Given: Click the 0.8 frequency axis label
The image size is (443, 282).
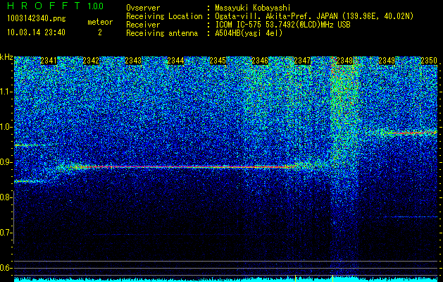Looking at the screenshot, I should (6, 197).
